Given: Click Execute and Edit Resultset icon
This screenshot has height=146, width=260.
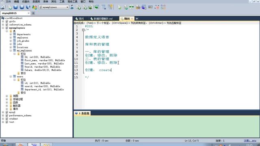Looking at the screenshot, I should (x=28, y=7).
